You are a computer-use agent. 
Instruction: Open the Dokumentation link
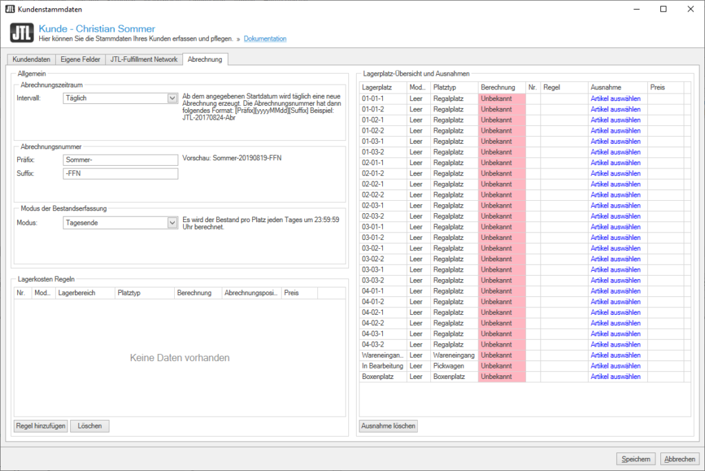(x=265, y=39)
